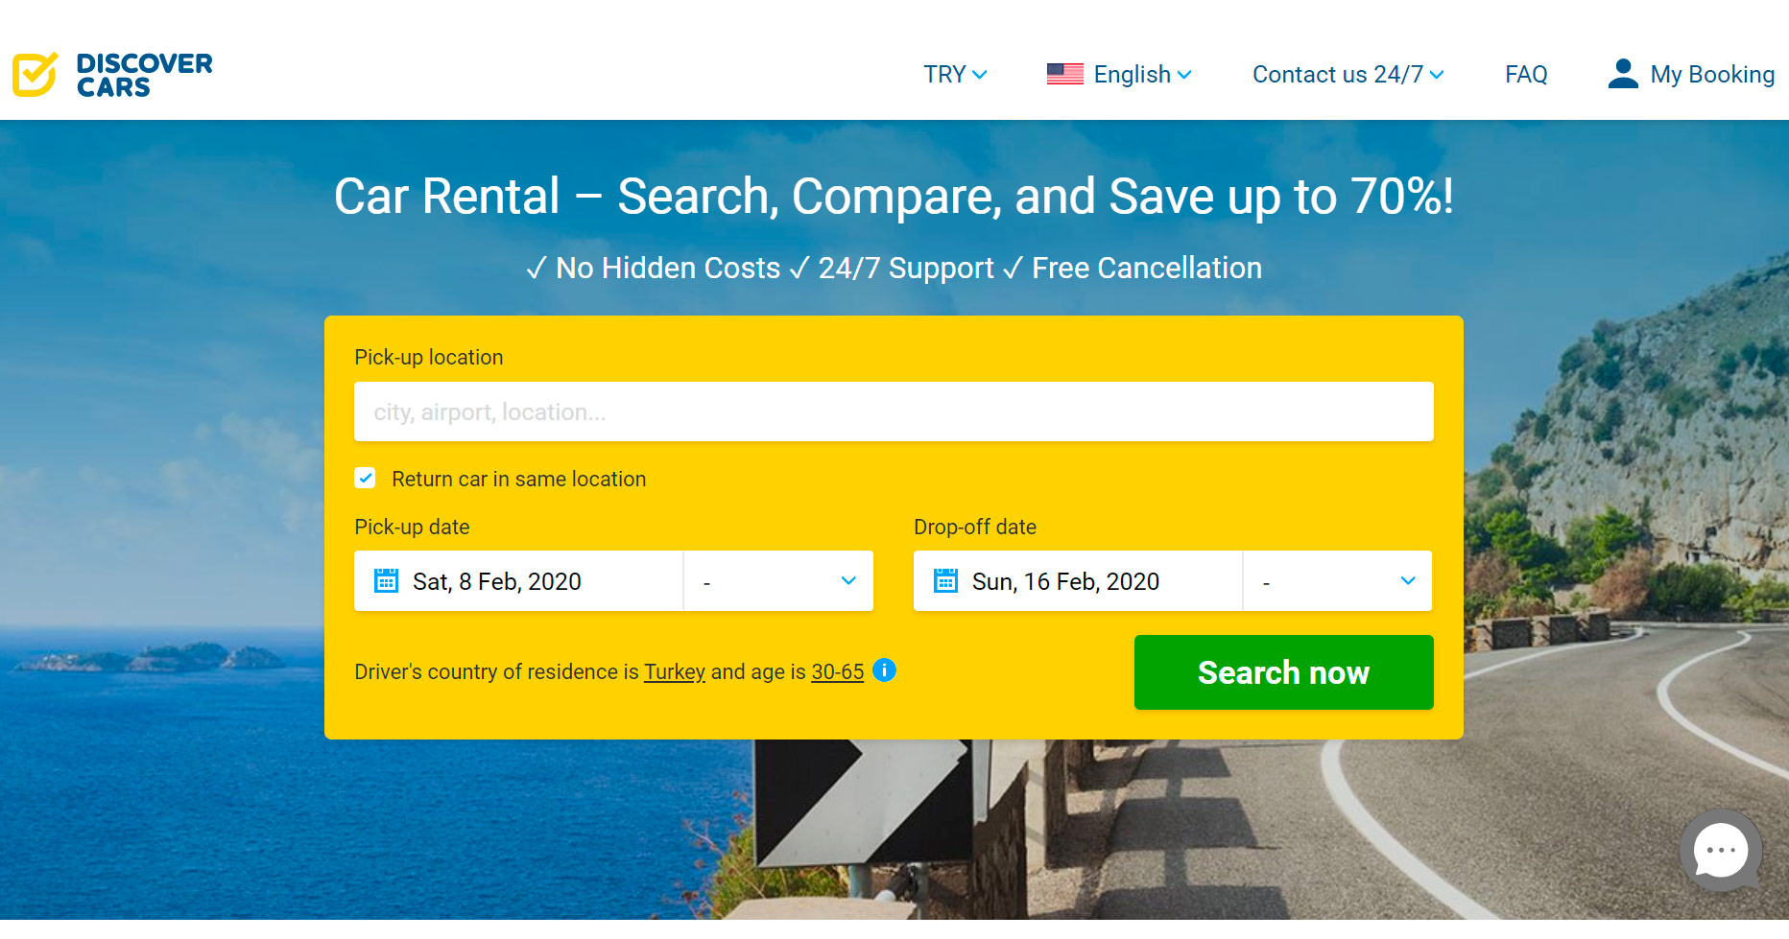
Task: Open the pick-up time dropdown
Action: (778, 581)
